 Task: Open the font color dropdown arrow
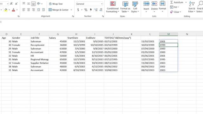click(17, 10)
